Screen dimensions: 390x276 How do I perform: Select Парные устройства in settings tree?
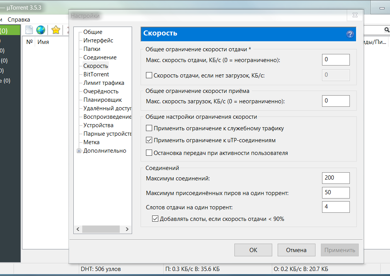[x=107, y=134]
